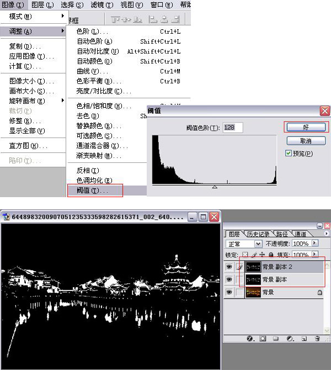Click align left edges icon in options bar

click(x=153, y=19)
